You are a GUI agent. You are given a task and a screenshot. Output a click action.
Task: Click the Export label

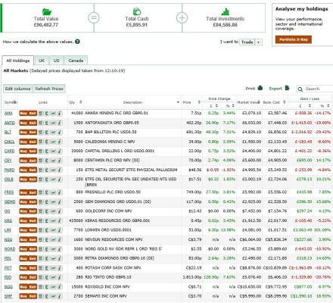(x=275, y=89)
